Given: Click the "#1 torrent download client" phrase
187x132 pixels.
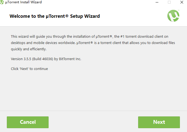Looking at the screenshot, I should click(x=135, y=36).
